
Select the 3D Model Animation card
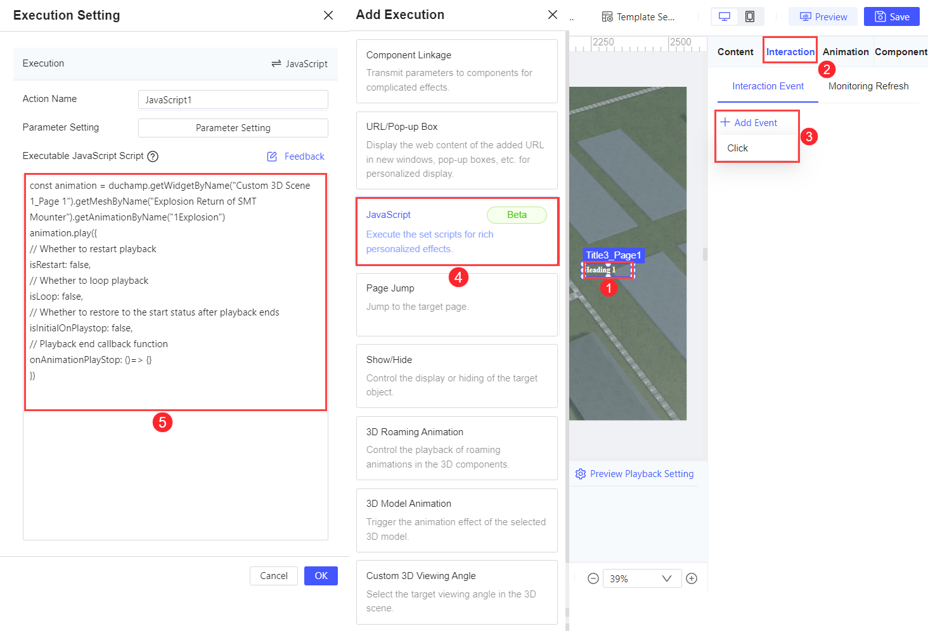457,520
